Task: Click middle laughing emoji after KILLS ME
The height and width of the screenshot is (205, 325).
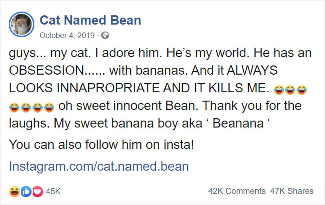Action: point(290,89)
